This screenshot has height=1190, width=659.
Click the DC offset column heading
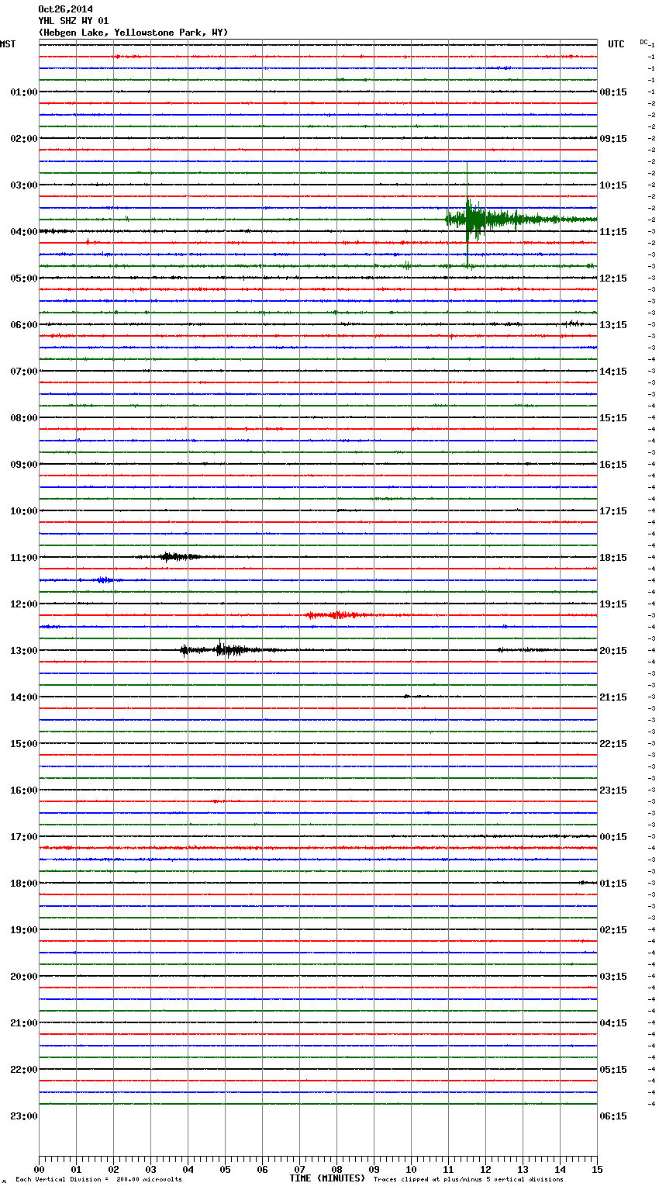[x=643, y=42]
